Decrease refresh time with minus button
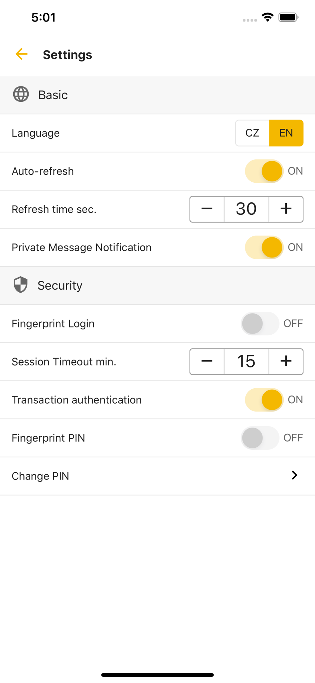The height and width of the screenshot is (683, 315). click(x=207, y=209)
